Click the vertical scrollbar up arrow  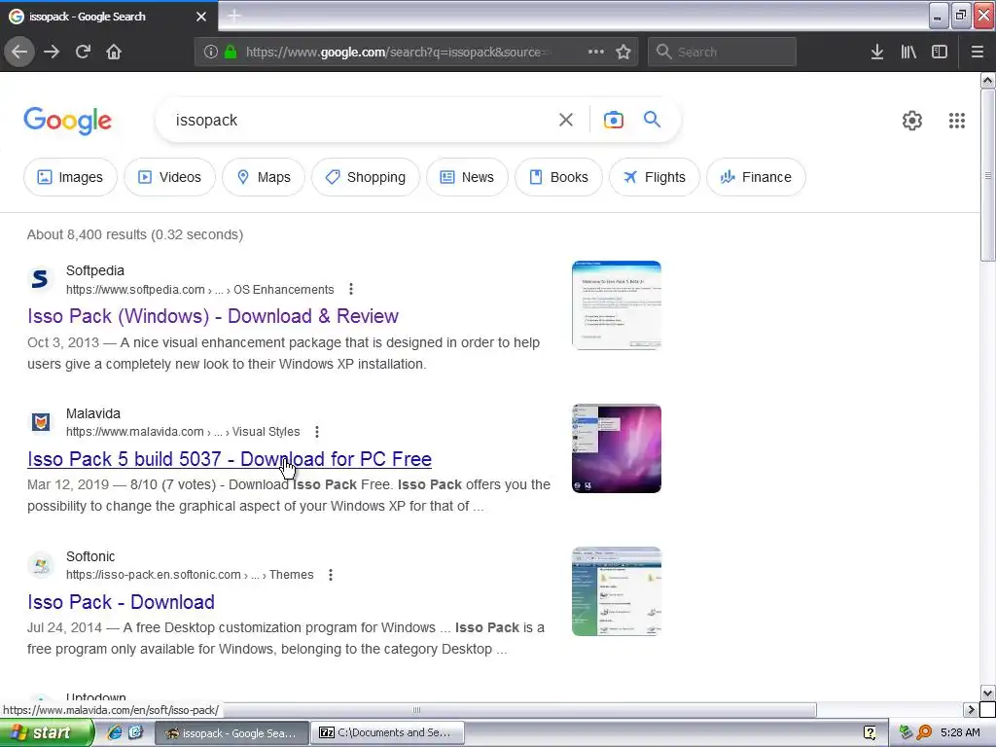tap(988, 80)
